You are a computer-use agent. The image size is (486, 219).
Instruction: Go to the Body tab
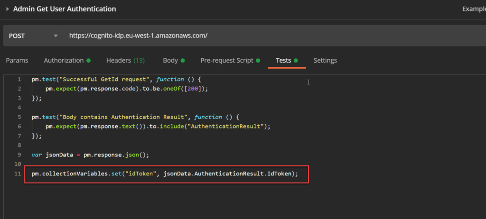[170, 60]
